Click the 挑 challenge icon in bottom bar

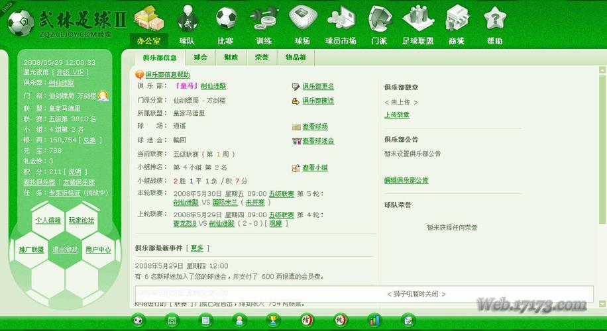340,320
